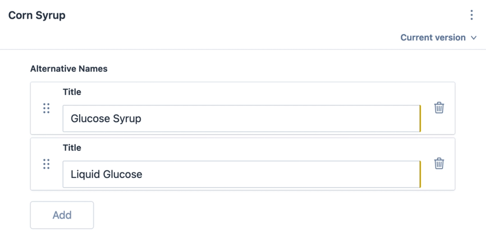The width and height of the screenshot is (486, 239).
Task: Click the Title label above Liquid Glucose
Action: [x=72, y=148]
